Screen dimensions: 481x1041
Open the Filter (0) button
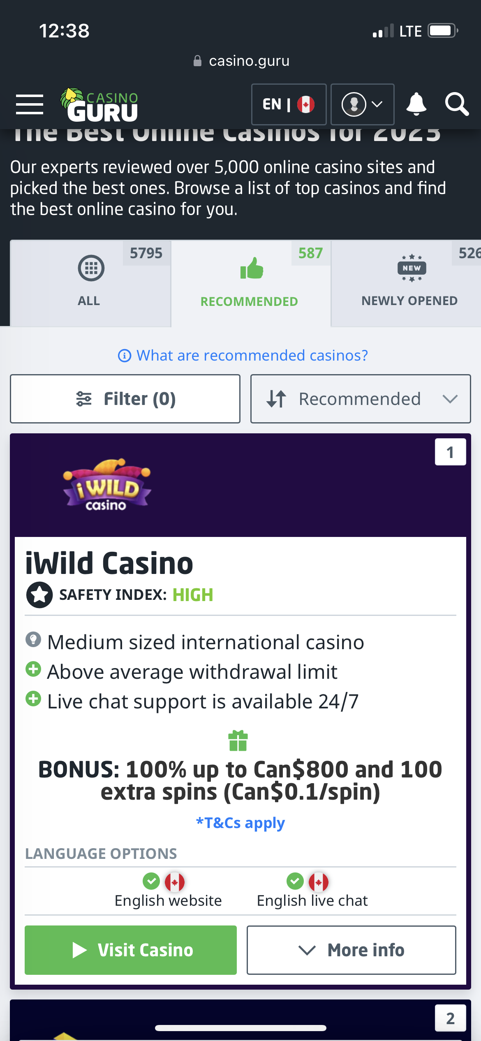125,399
